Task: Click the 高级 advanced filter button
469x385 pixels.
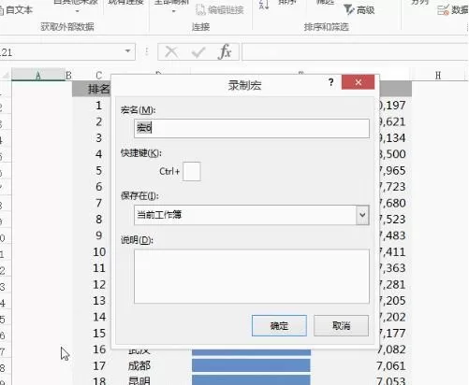Action: click(359, 10)
